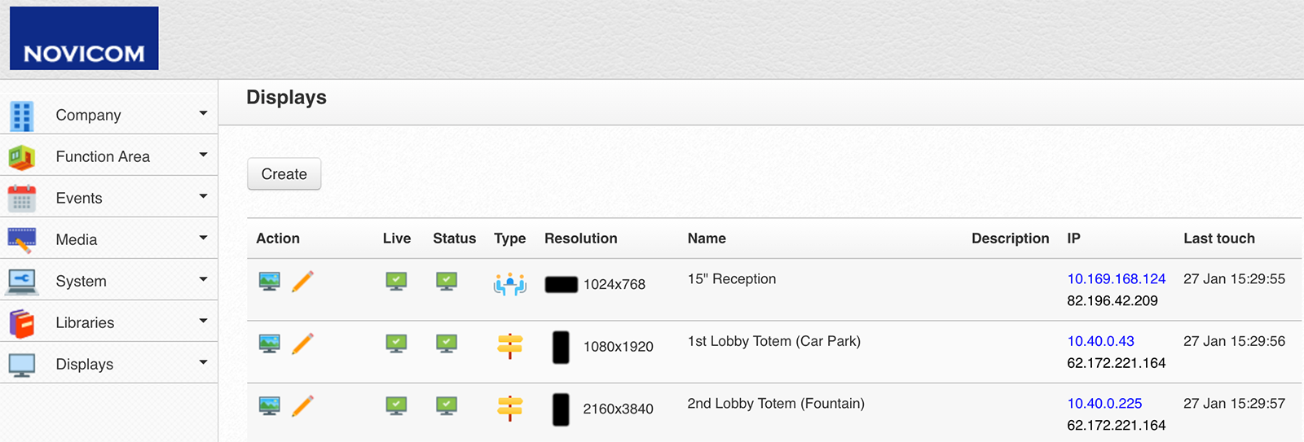Click the NOVICOM logo
The image size is (1304, 442).
(84, 38)
